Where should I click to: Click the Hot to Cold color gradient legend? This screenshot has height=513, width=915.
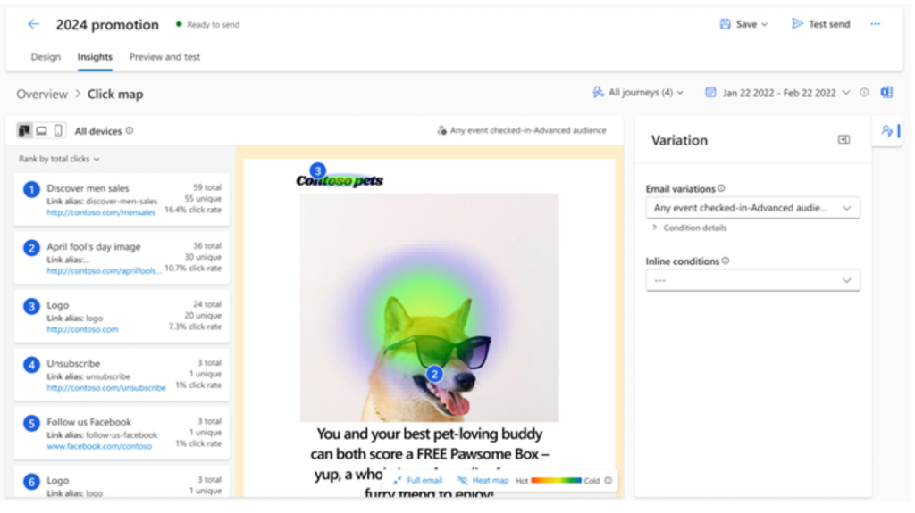pyautogui.click(x=556, y=480)
